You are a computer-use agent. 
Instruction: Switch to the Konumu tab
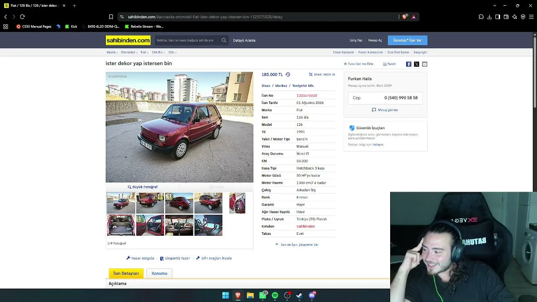[x=159, y=273]
